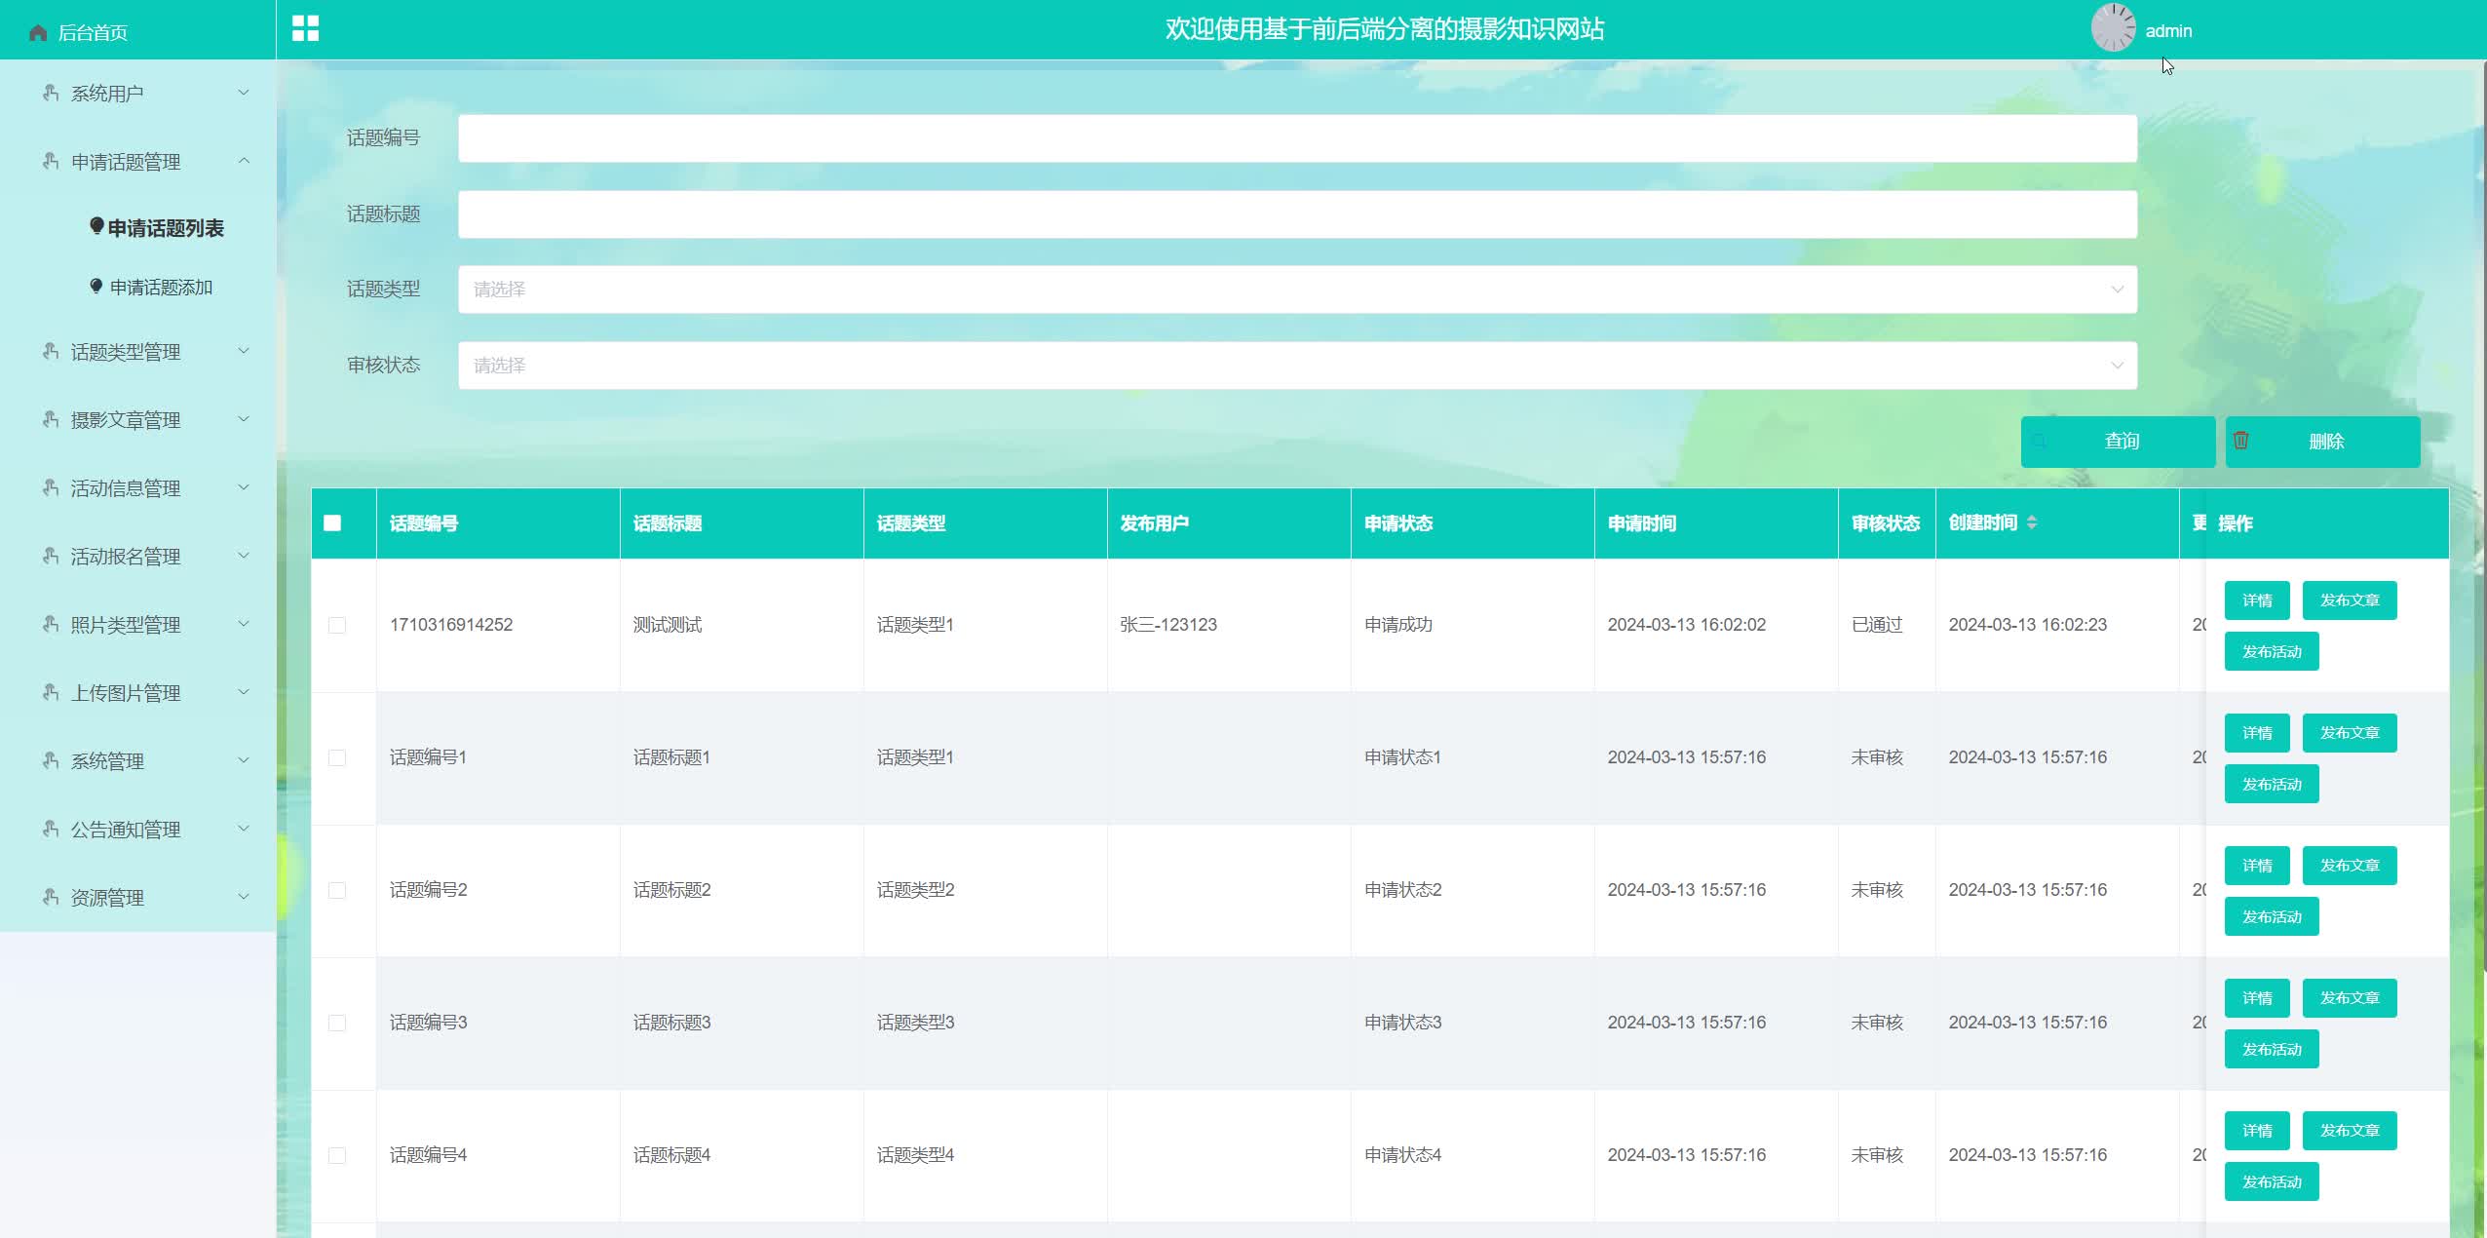Click the bulb icon beside 申请话题列表
The image size is (2487, 1238).
point(96,226)
